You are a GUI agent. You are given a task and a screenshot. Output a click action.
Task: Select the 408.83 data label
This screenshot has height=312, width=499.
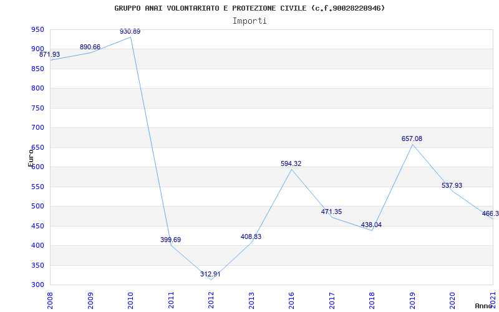pyautogui.click(x=251, y=236)
